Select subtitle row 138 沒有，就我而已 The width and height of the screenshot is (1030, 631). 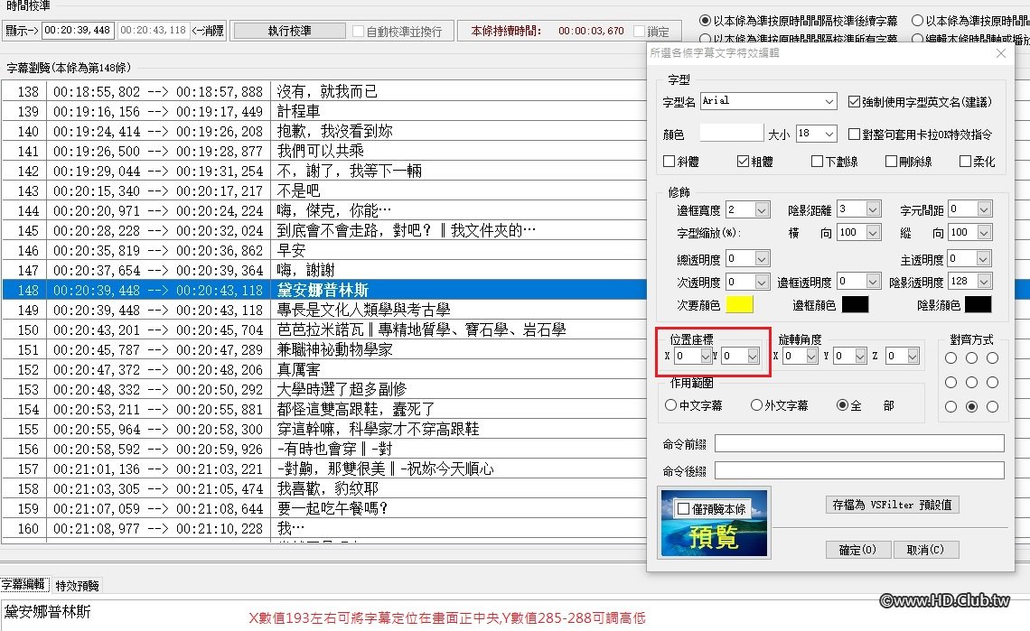coord(324,91)
